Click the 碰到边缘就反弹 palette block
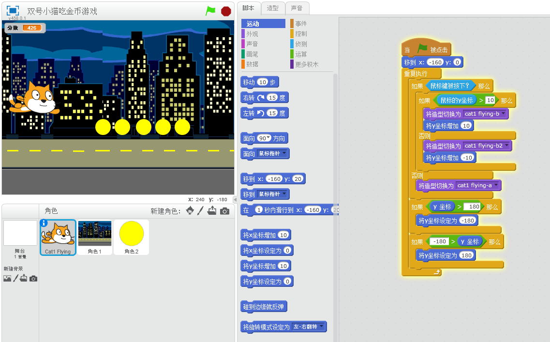Image resolution: width=550 pixels, height=342 pixels. [264, 307]
